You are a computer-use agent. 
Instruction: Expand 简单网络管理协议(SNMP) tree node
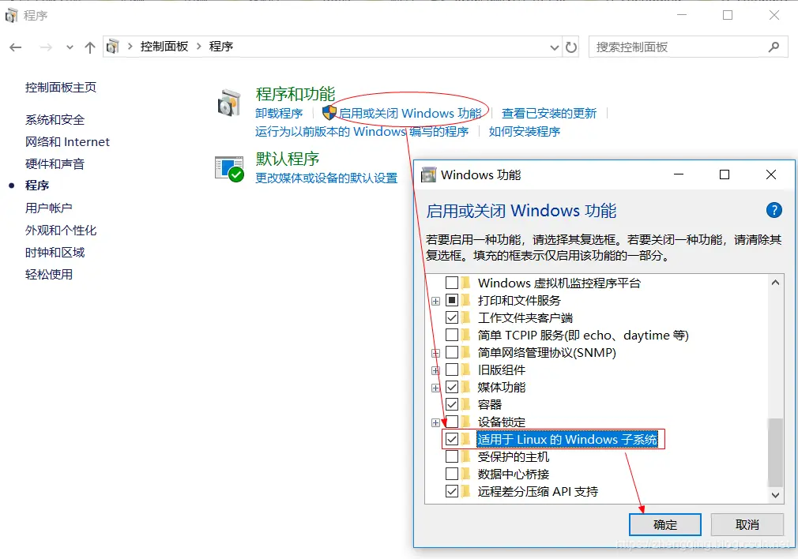tap(435, 353)
